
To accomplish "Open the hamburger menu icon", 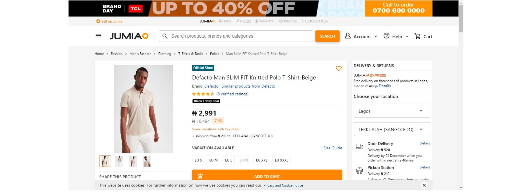I will click(x=98, y=36).
